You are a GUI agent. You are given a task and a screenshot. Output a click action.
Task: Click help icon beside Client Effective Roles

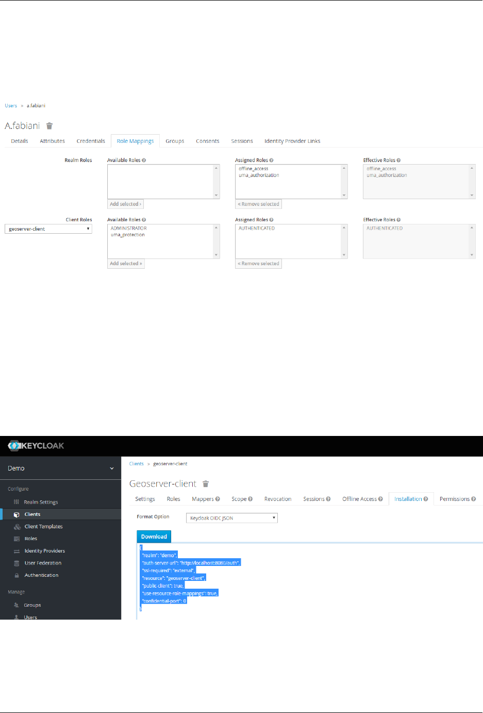click(x=398, y=220)
